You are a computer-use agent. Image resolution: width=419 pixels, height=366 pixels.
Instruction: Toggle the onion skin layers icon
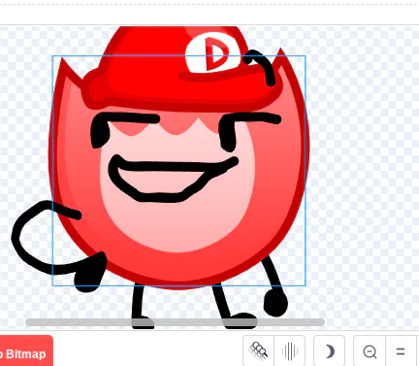258,350
